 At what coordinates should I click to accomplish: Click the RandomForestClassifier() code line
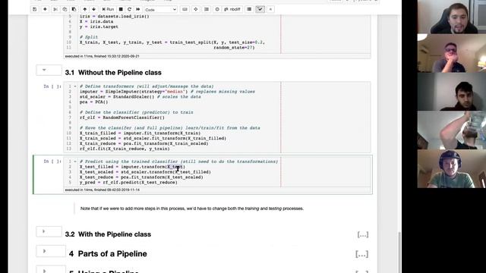(122, 118)
